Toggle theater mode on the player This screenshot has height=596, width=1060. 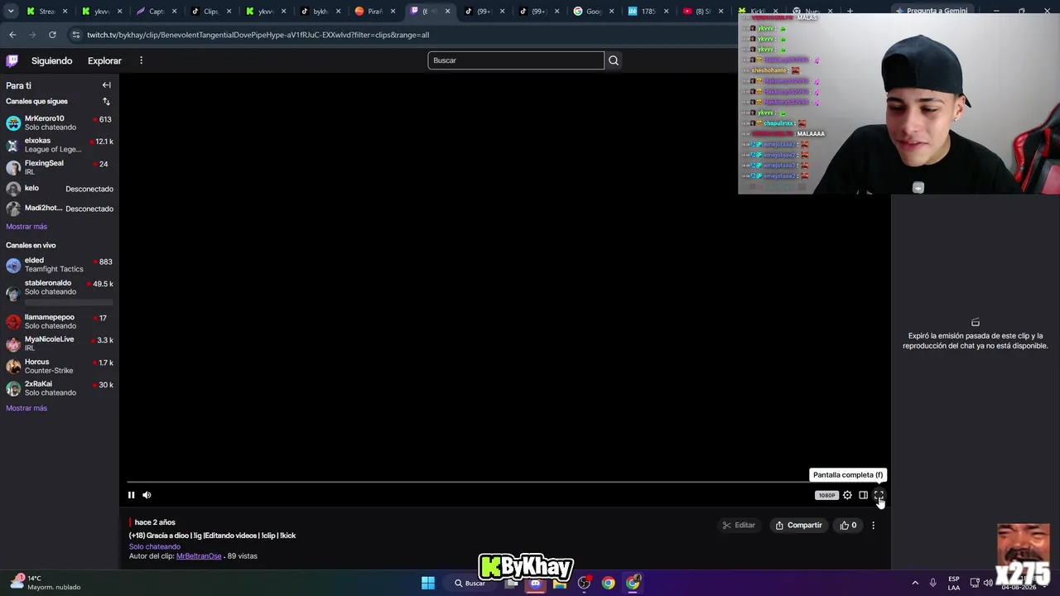(863, 495)
